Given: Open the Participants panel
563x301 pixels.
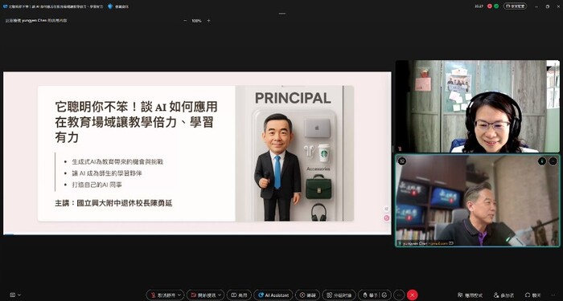Looking at the screenshot, I should (x=503, y=295).
